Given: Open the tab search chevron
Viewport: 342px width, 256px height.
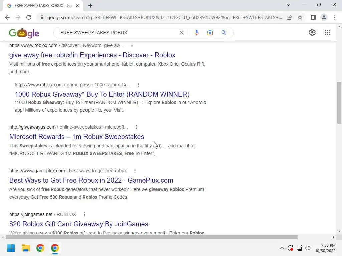Looking at the screenshot, I should tap(288, 5).
